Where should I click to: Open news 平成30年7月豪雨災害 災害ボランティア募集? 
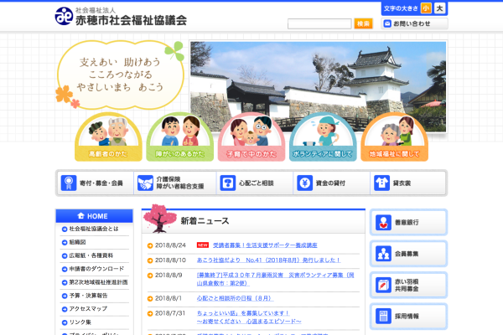tap(275, 279)
